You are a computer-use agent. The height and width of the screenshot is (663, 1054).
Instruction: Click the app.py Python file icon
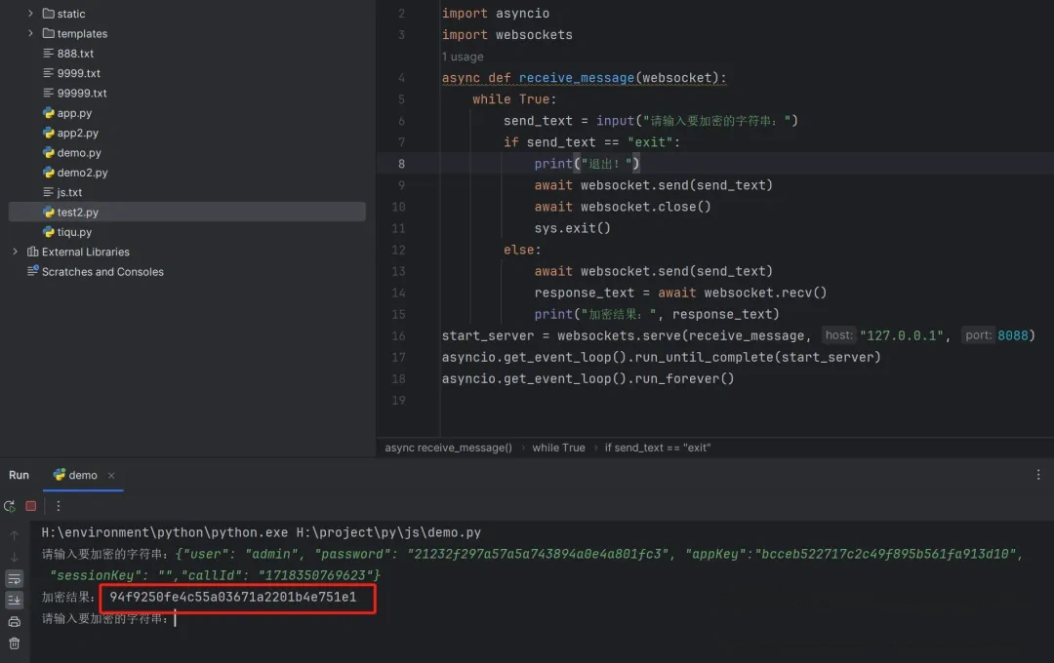[49, 113]
